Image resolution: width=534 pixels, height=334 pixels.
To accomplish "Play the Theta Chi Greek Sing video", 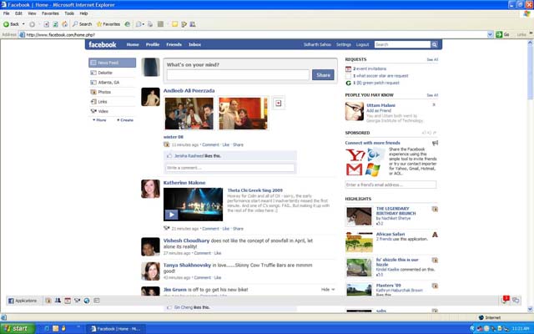I will point(171,215).
